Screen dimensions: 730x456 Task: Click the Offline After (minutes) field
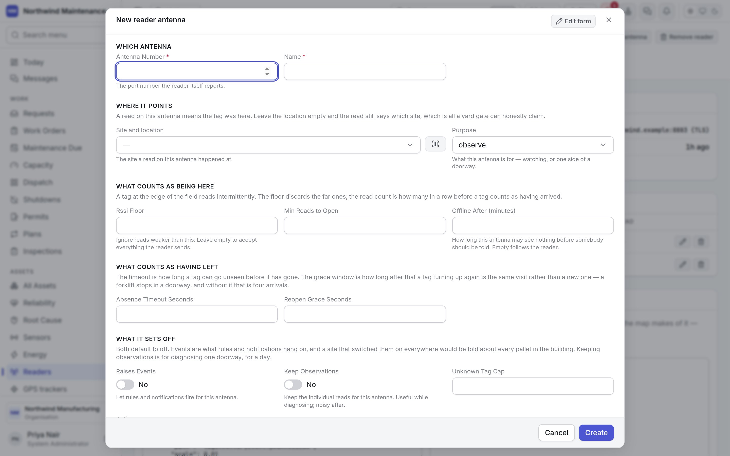(x=533, y=225)
